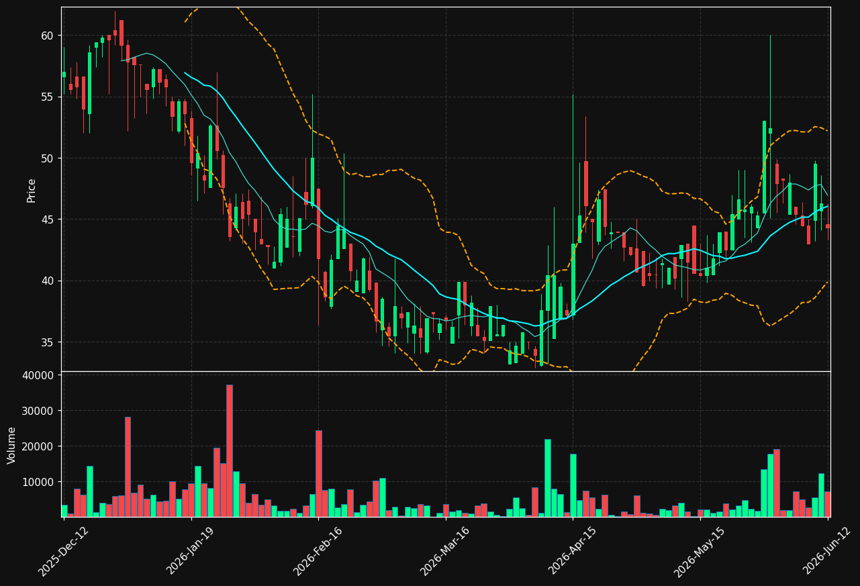Click the red December volume bar reaching 28000

tap(128, 467)
